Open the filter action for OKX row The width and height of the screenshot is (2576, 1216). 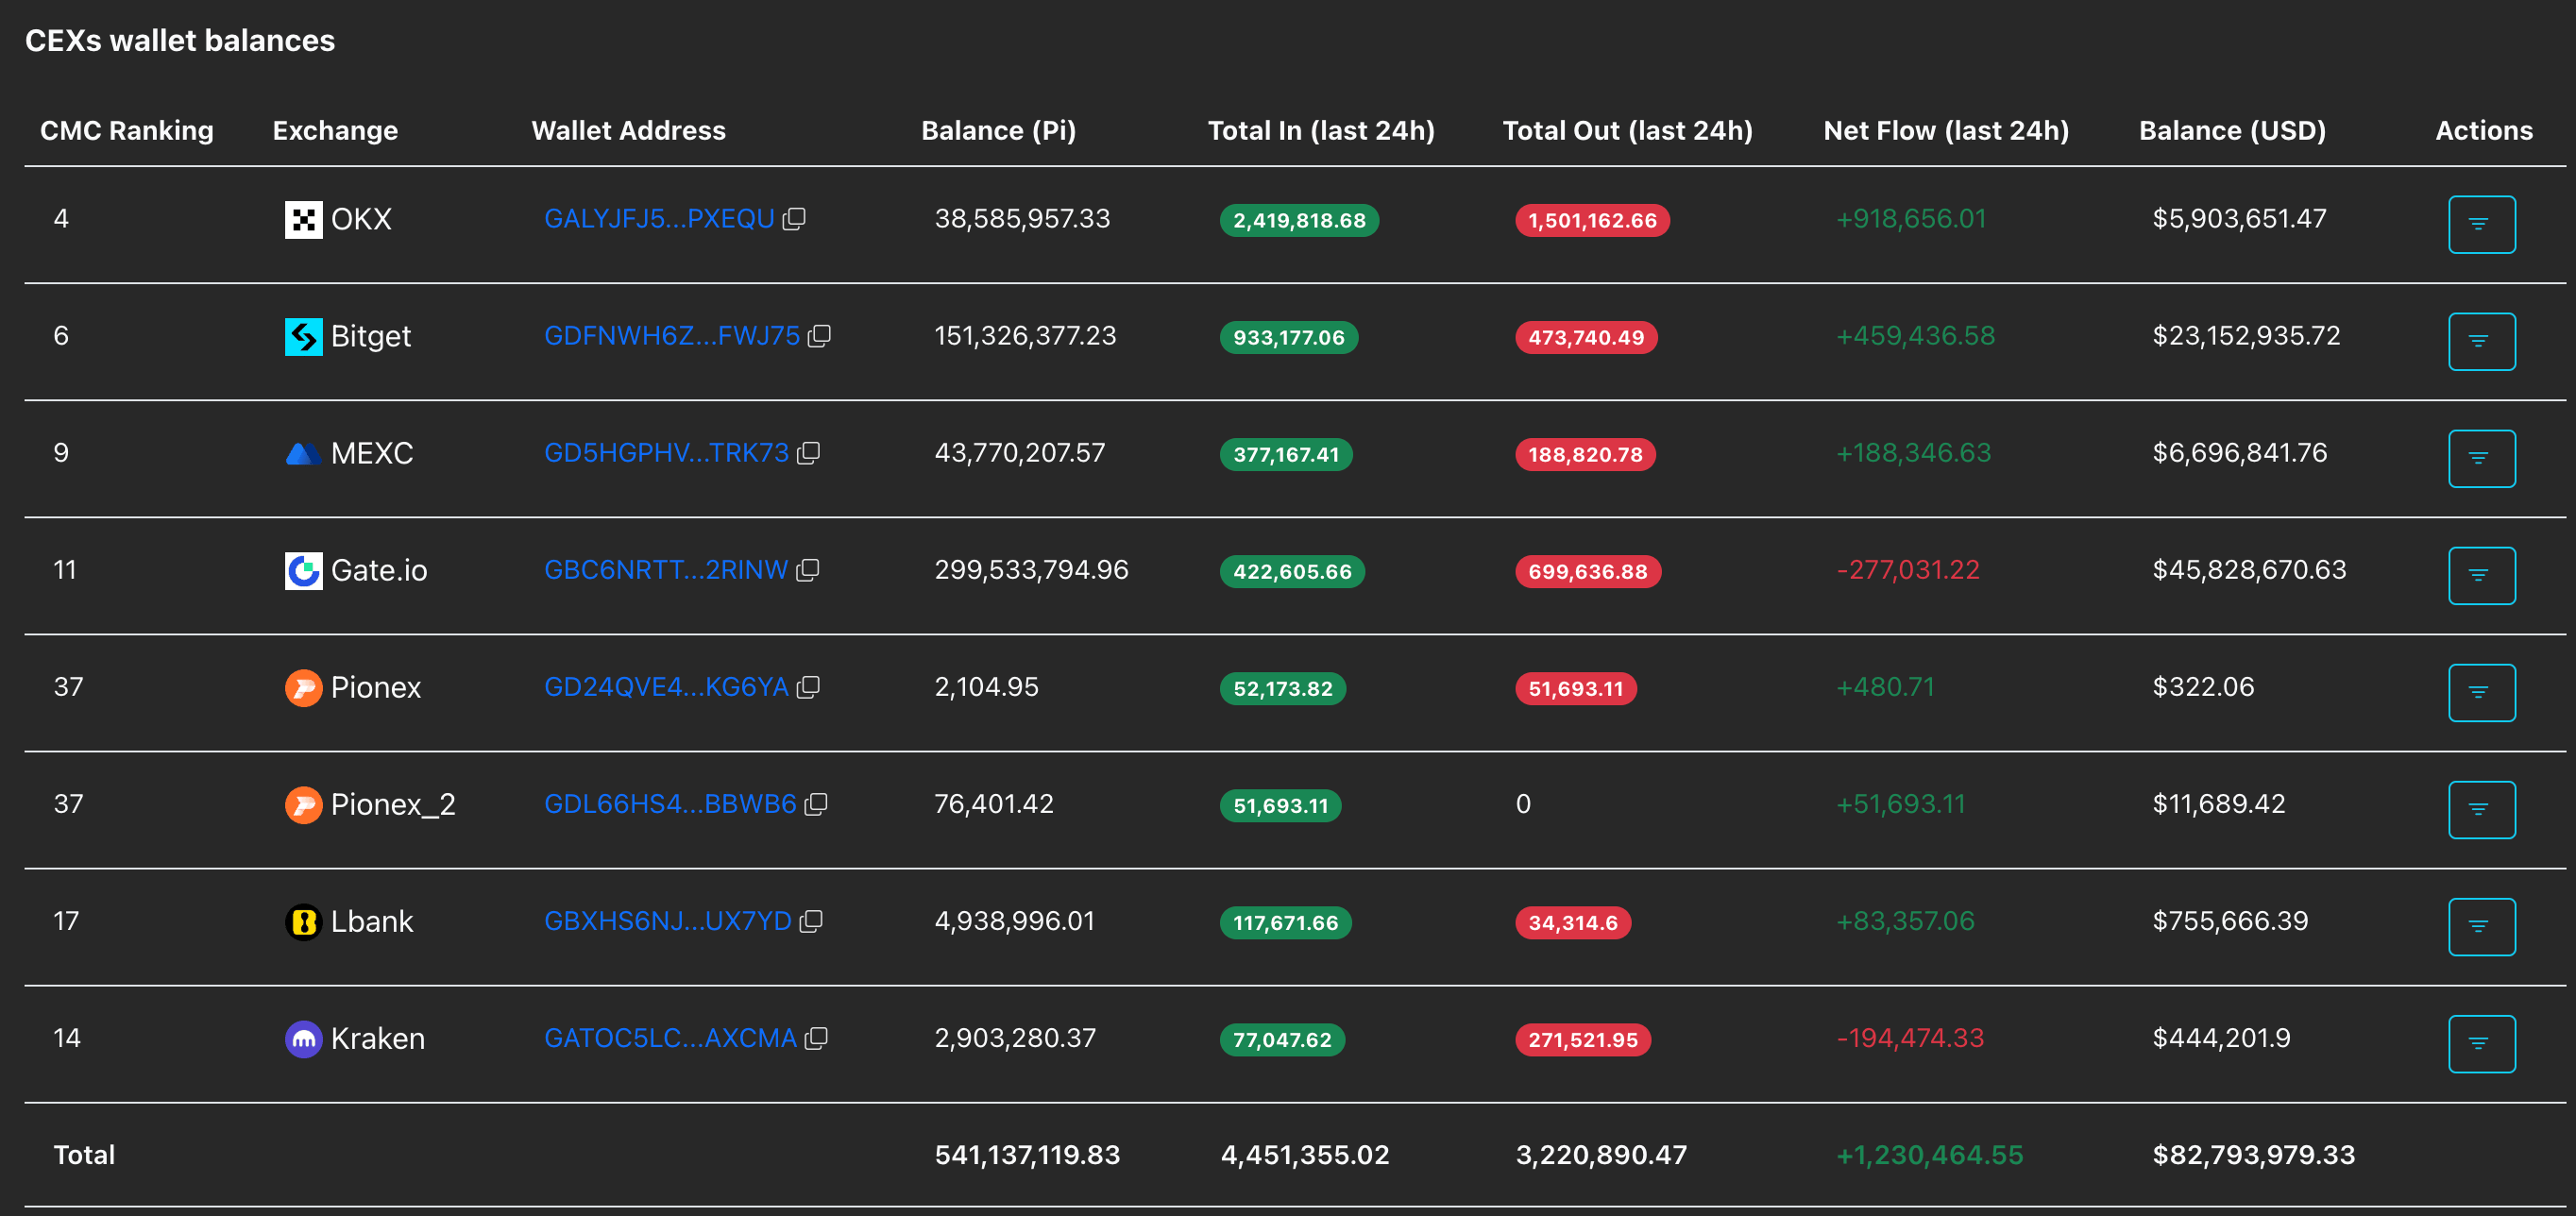[x=2481, y=224]
